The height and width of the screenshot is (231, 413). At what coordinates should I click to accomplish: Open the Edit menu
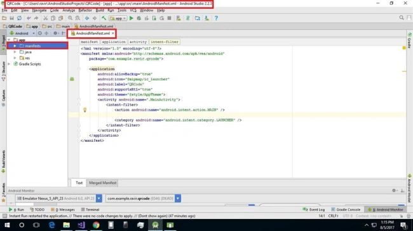pyautogui.click(x=14, y=10)
